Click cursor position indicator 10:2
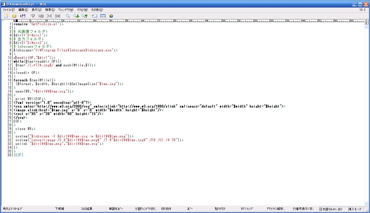Image resolution: width=370 pixels, height=213 pixels. tap(362, 10)
